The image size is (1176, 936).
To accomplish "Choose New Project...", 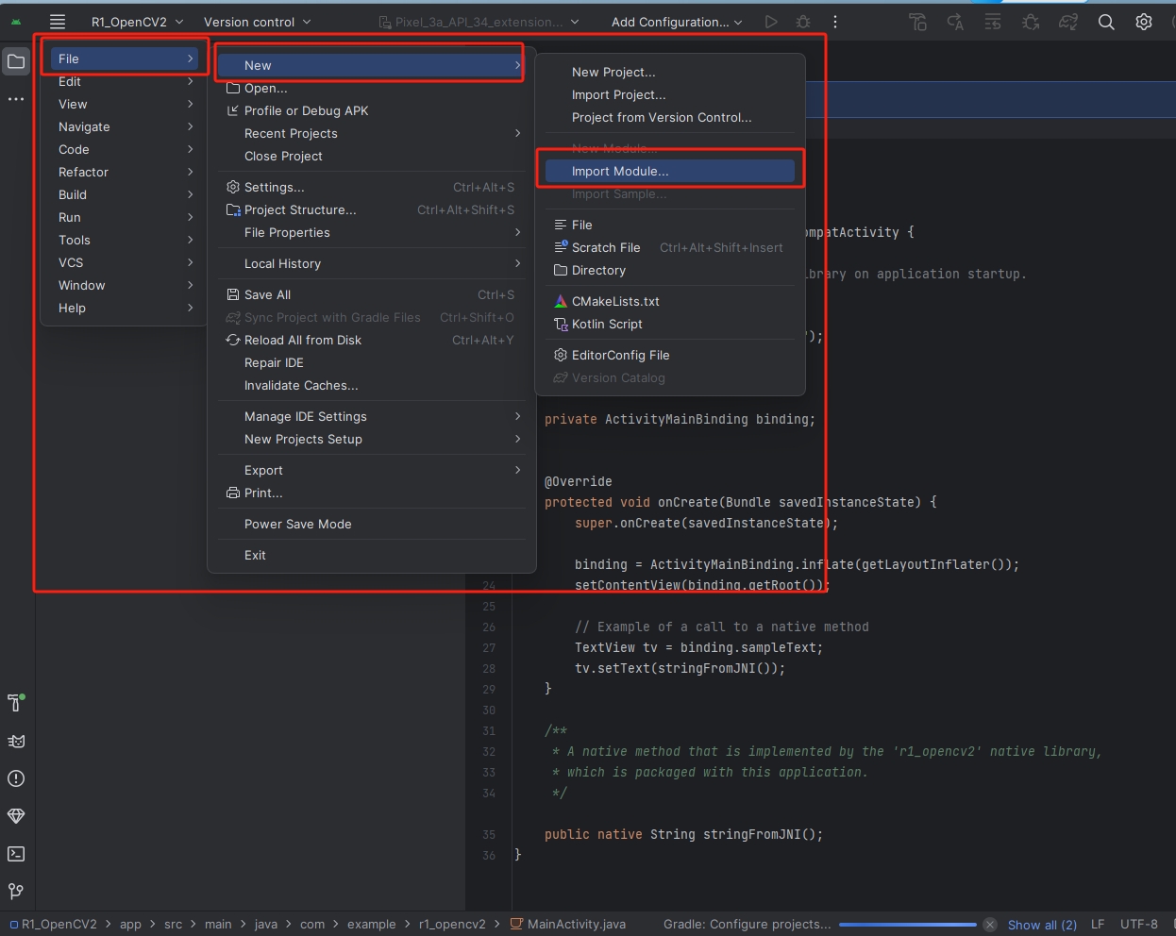I will click(670, 72).
